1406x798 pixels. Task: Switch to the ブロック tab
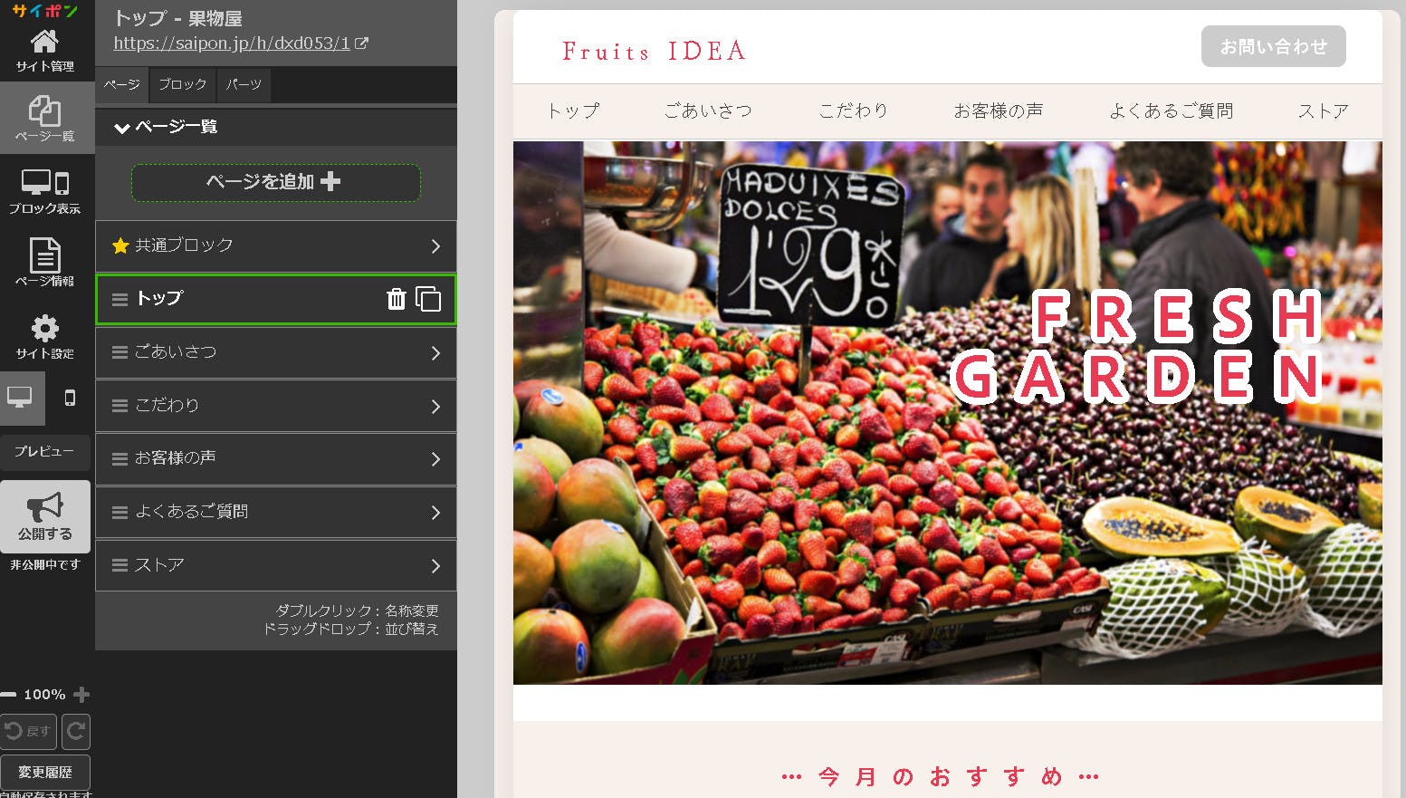coord(183,84)
